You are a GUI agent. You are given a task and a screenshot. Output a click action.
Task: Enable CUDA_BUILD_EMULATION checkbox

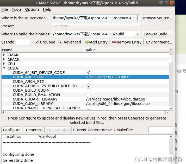89,94
